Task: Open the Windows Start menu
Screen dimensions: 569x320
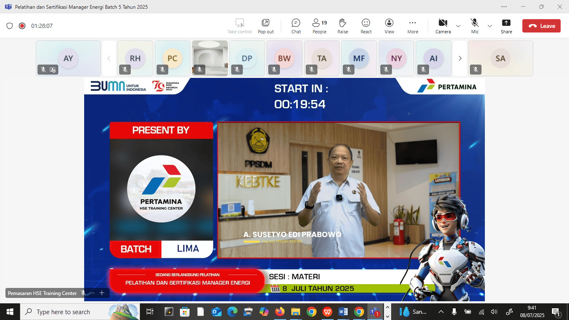Action: pos(10,312)
